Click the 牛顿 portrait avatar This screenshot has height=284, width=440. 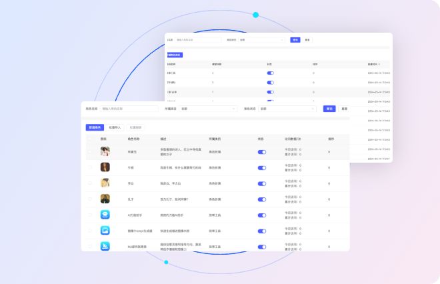[105, 167]
